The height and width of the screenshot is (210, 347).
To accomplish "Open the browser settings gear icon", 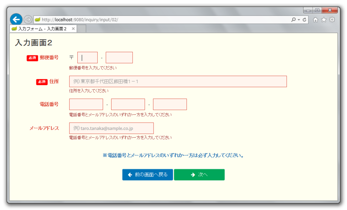I will [332, 20].
